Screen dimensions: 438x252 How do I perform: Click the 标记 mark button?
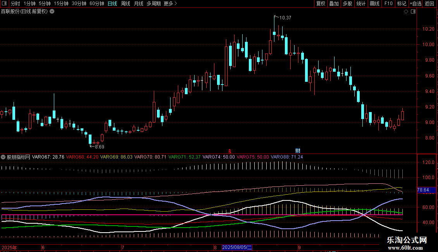pyautogui.click(x=402, y=3)
